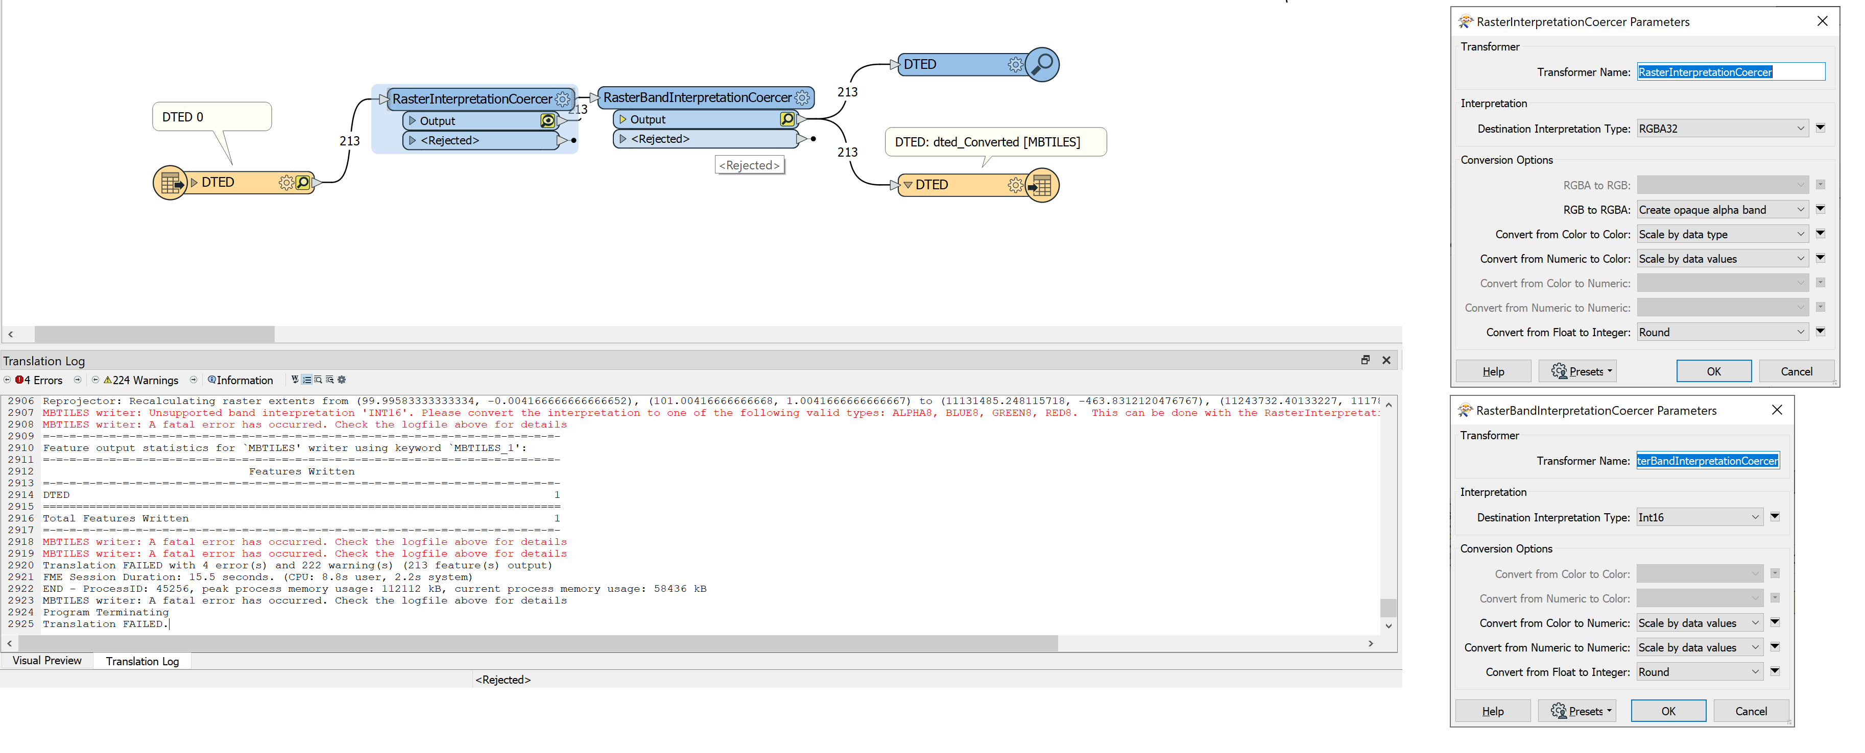Expand the RasterInterpretationCoercer Output port
1865x753 pixels.
[x=413, y=121]
